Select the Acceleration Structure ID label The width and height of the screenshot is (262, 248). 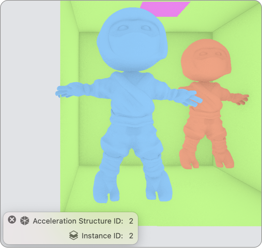(78, 221)
